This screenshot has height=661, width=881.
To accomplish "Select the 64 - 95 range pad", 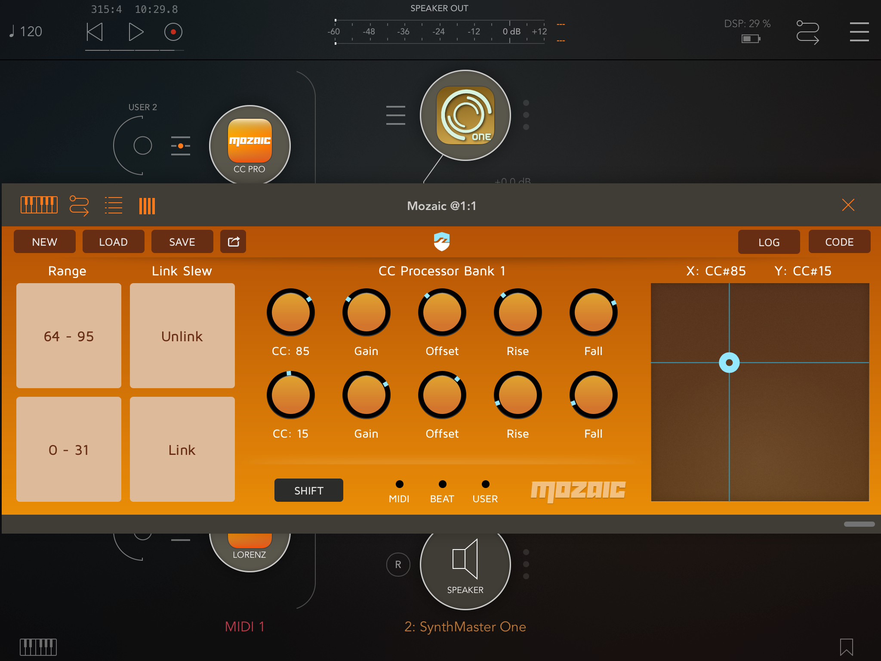I will point(69,336).
